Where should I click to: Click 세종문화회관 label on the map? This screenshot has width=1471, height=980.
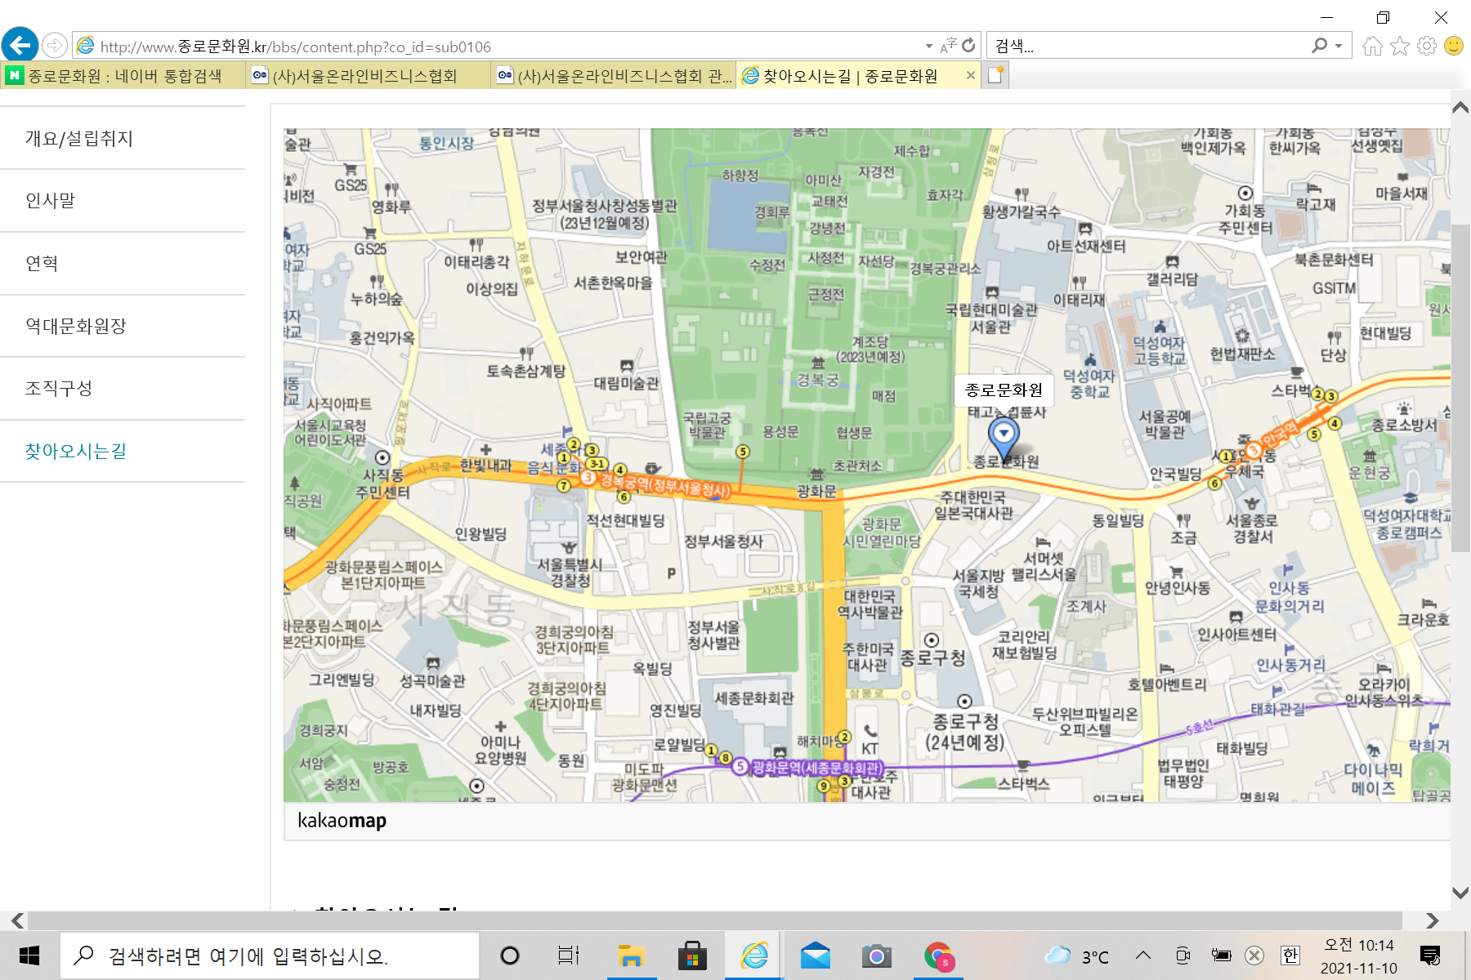click(754, 698)
